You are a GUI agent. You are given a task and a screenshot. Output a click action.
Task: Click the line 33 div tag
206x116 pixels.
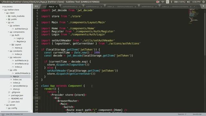click(57, 98)
